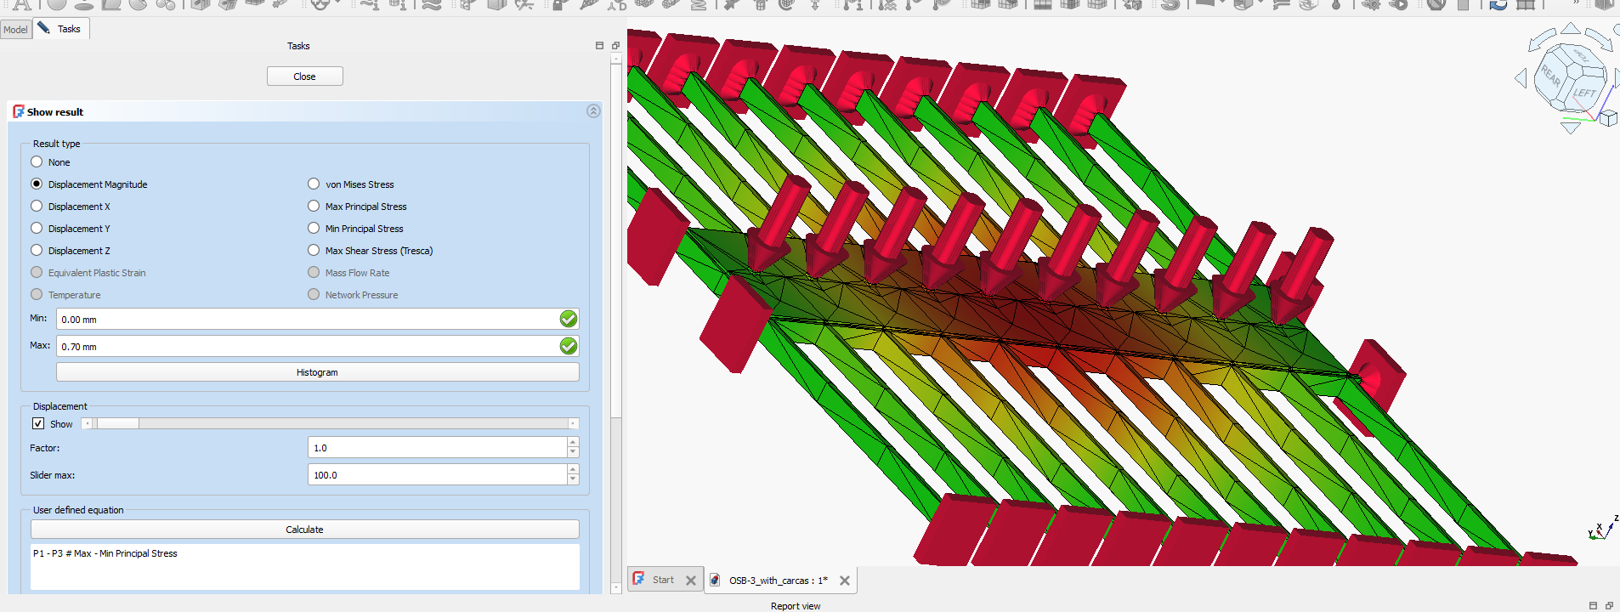Switch to the Model tab
The image size is (1620, 612).
point(15,30)
